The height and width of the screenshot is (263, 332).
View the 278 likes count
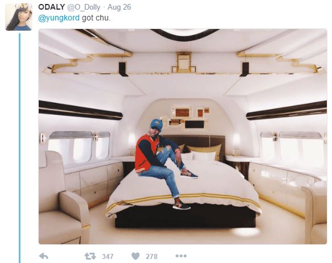[151, 256]
